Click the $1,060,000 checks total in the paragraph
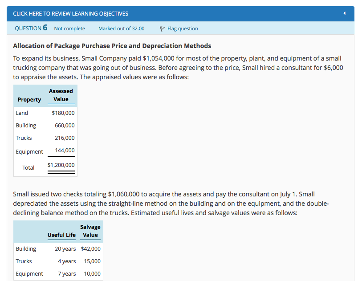Screen dimensions: 358x281 click(x=123, y=194)
